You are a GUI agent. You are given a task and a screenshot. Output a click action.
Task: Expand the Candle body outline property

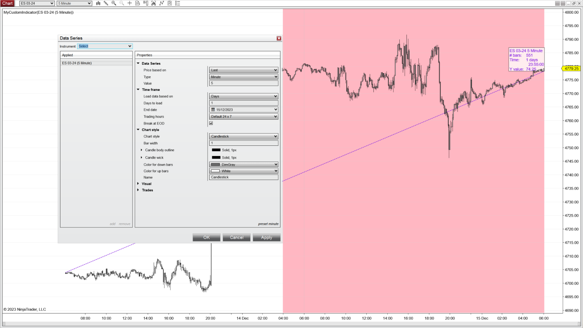pyautogui.click(x=141, y=150)
